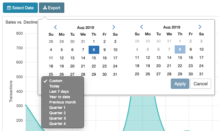The image size is (219, 131).
Task: Select day 31 in left calendar's last row
Action: (115, 74)
